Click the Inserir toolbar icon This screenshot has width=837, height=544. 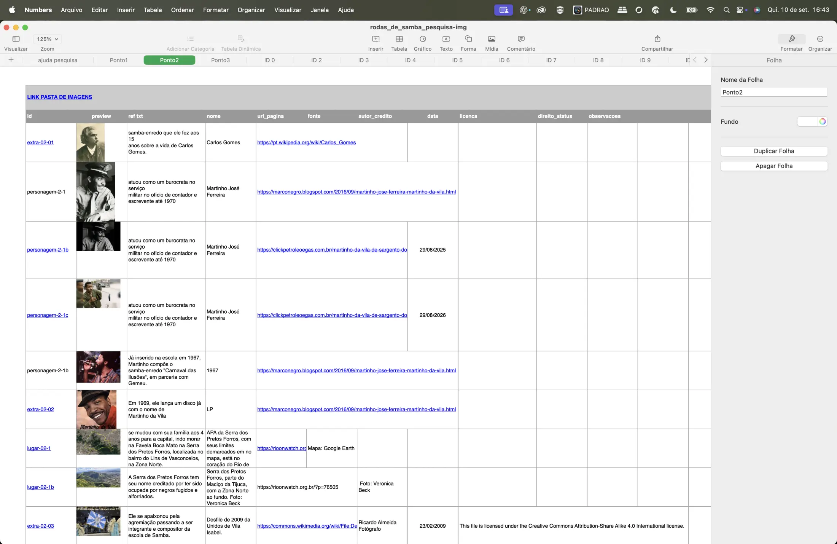point(376,39)
